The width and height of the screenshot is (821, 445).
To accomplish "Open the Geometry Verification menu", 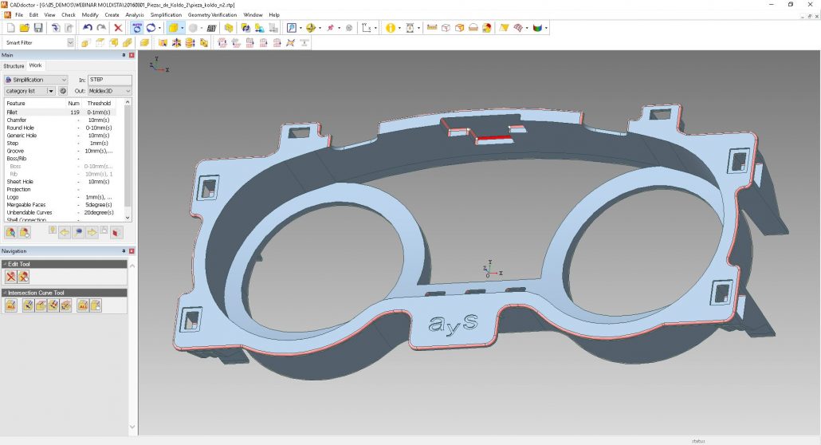I will (x=213, y=14).
